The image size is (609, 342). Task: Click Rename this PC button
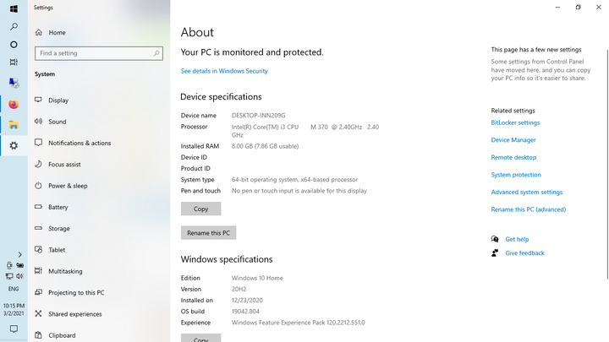[x=209, y=233]
